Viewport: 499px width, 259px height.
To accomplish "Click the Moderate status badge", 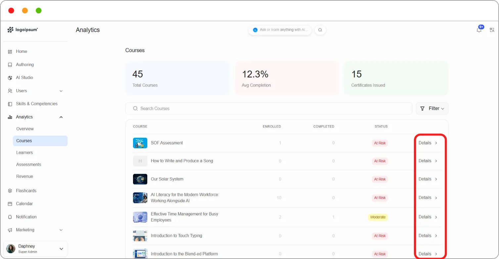I will coord(378,217).
